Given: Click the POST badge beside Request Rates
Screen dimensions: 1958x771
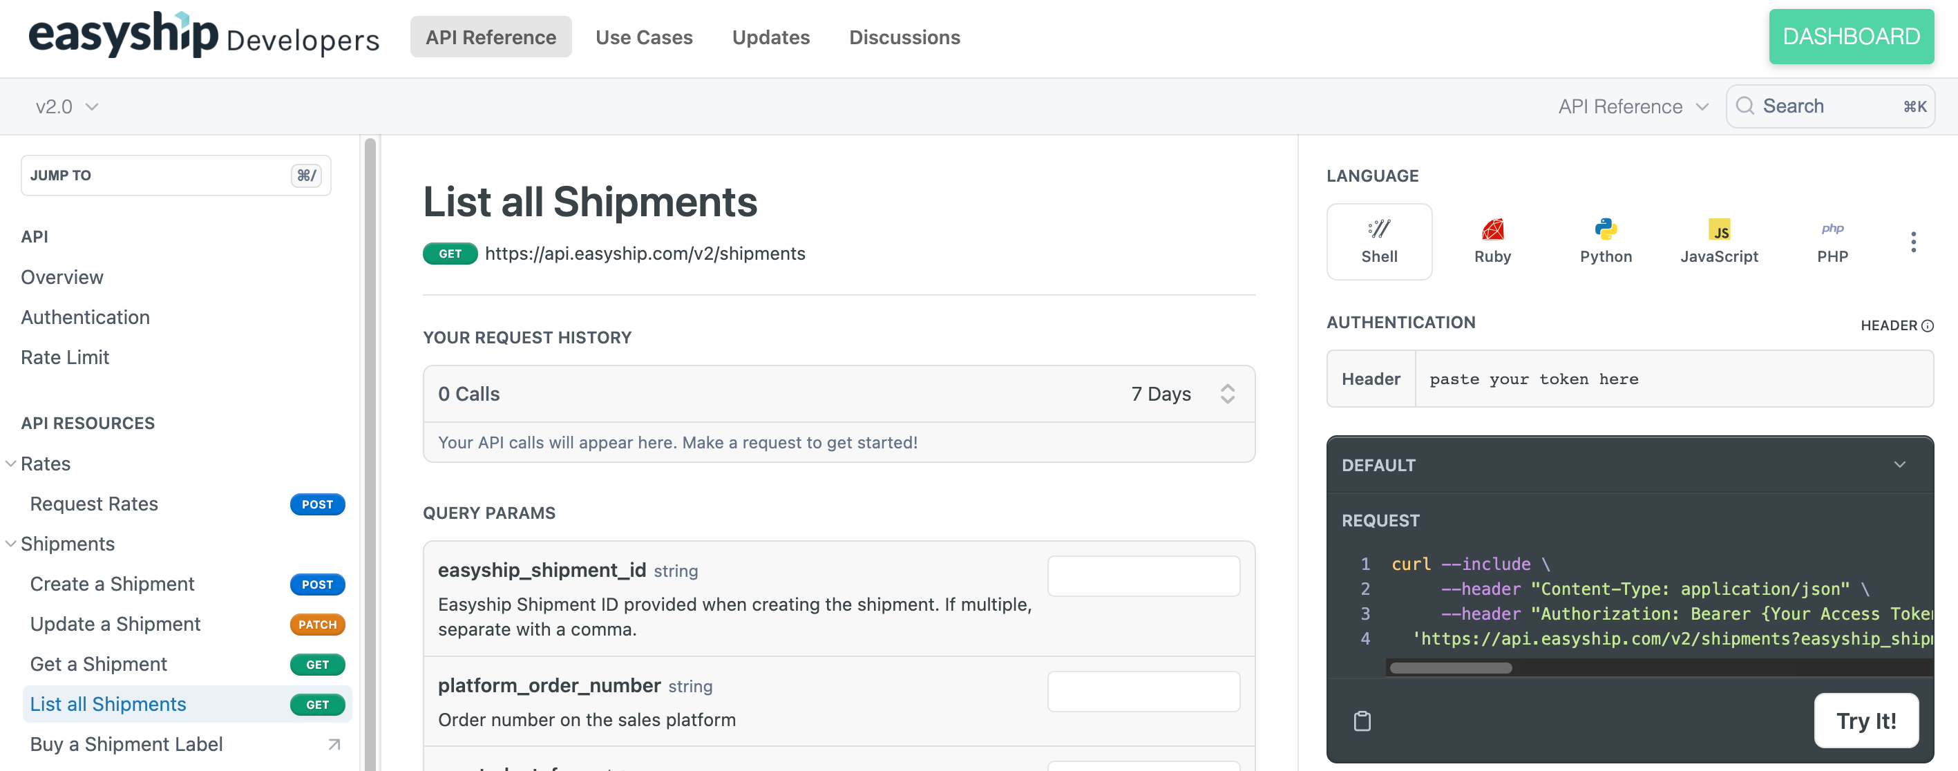Looking at the screenshot, I should click(317, 504).
